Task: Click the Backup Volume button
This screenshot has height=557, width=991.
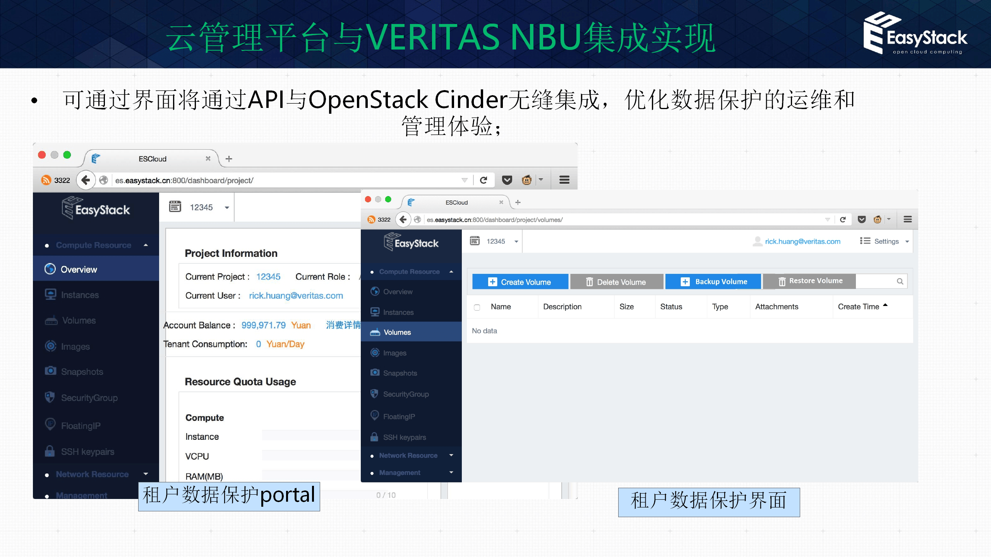Action: tap(713, 282)
